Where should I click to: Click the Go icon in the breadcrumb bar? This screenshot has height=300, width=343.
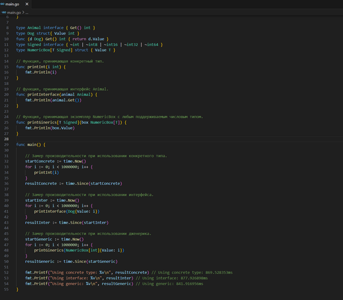pyautogui.click(x=3, y=12)
